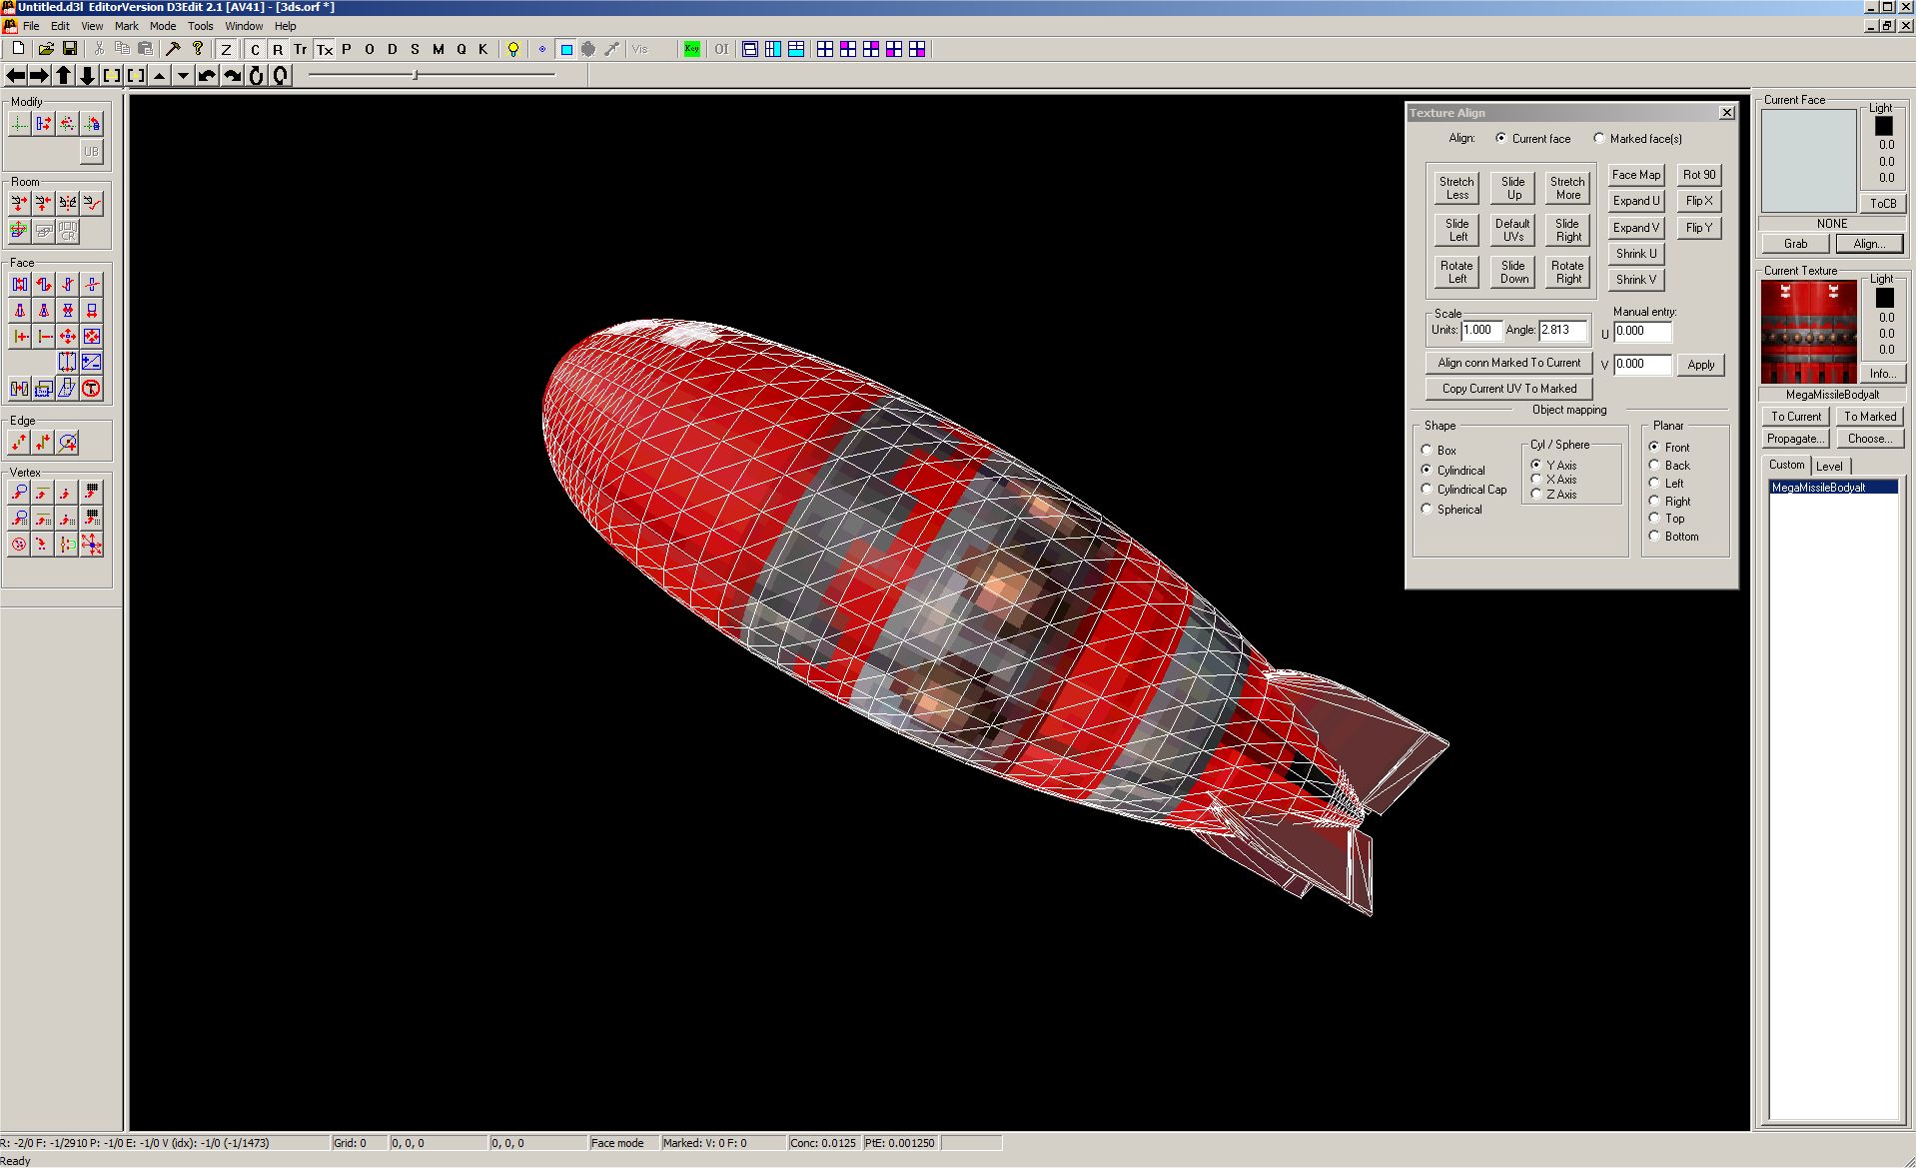Click the New document icon
Viewport: 1916px width, 1168px height.
click(18, 49)
